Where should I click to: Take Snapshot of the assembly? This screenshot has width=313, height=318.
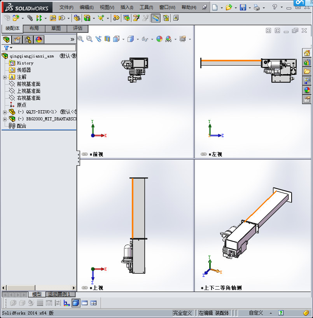tap(176, 18)
